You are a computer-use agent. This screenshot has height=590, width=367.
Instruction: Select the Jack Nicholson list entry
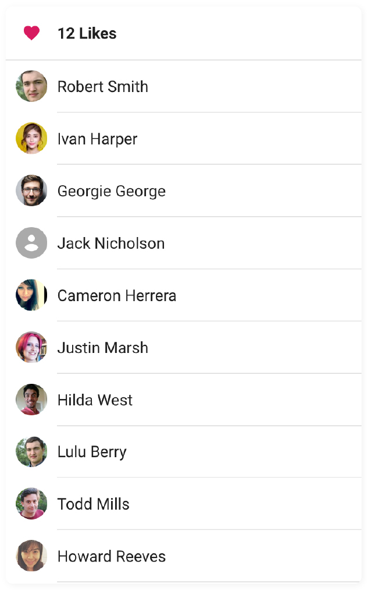pos(111,243)
